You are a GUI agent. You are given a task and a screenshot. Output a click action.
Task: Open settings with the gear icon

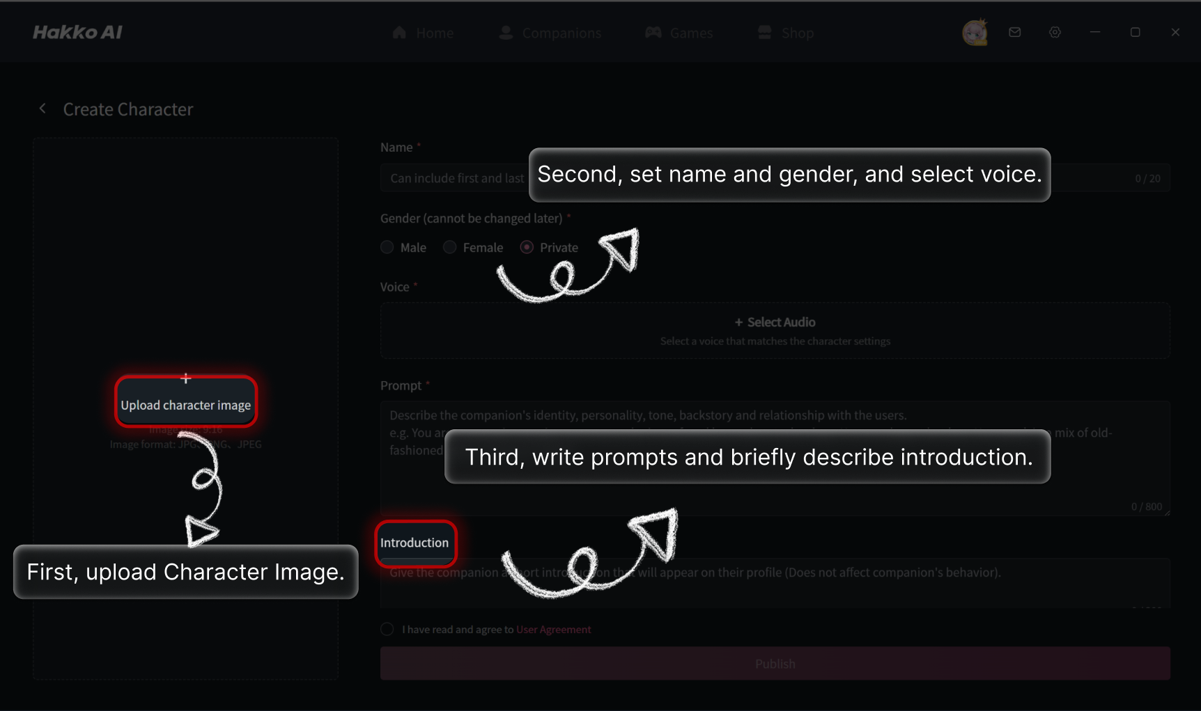(x=1055, y=32)
